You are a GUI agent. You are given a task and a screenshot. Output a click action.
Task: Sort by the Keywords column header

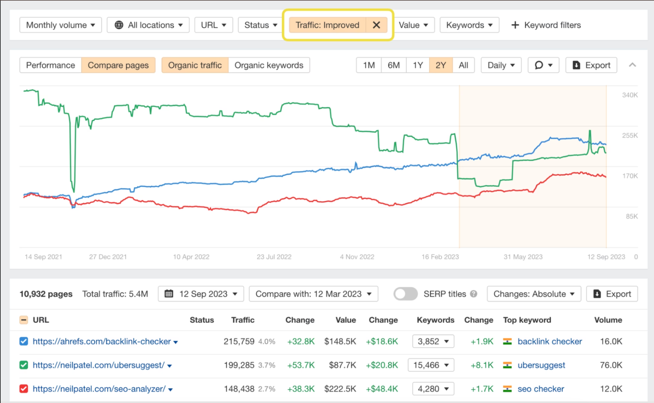click(436, 320)
